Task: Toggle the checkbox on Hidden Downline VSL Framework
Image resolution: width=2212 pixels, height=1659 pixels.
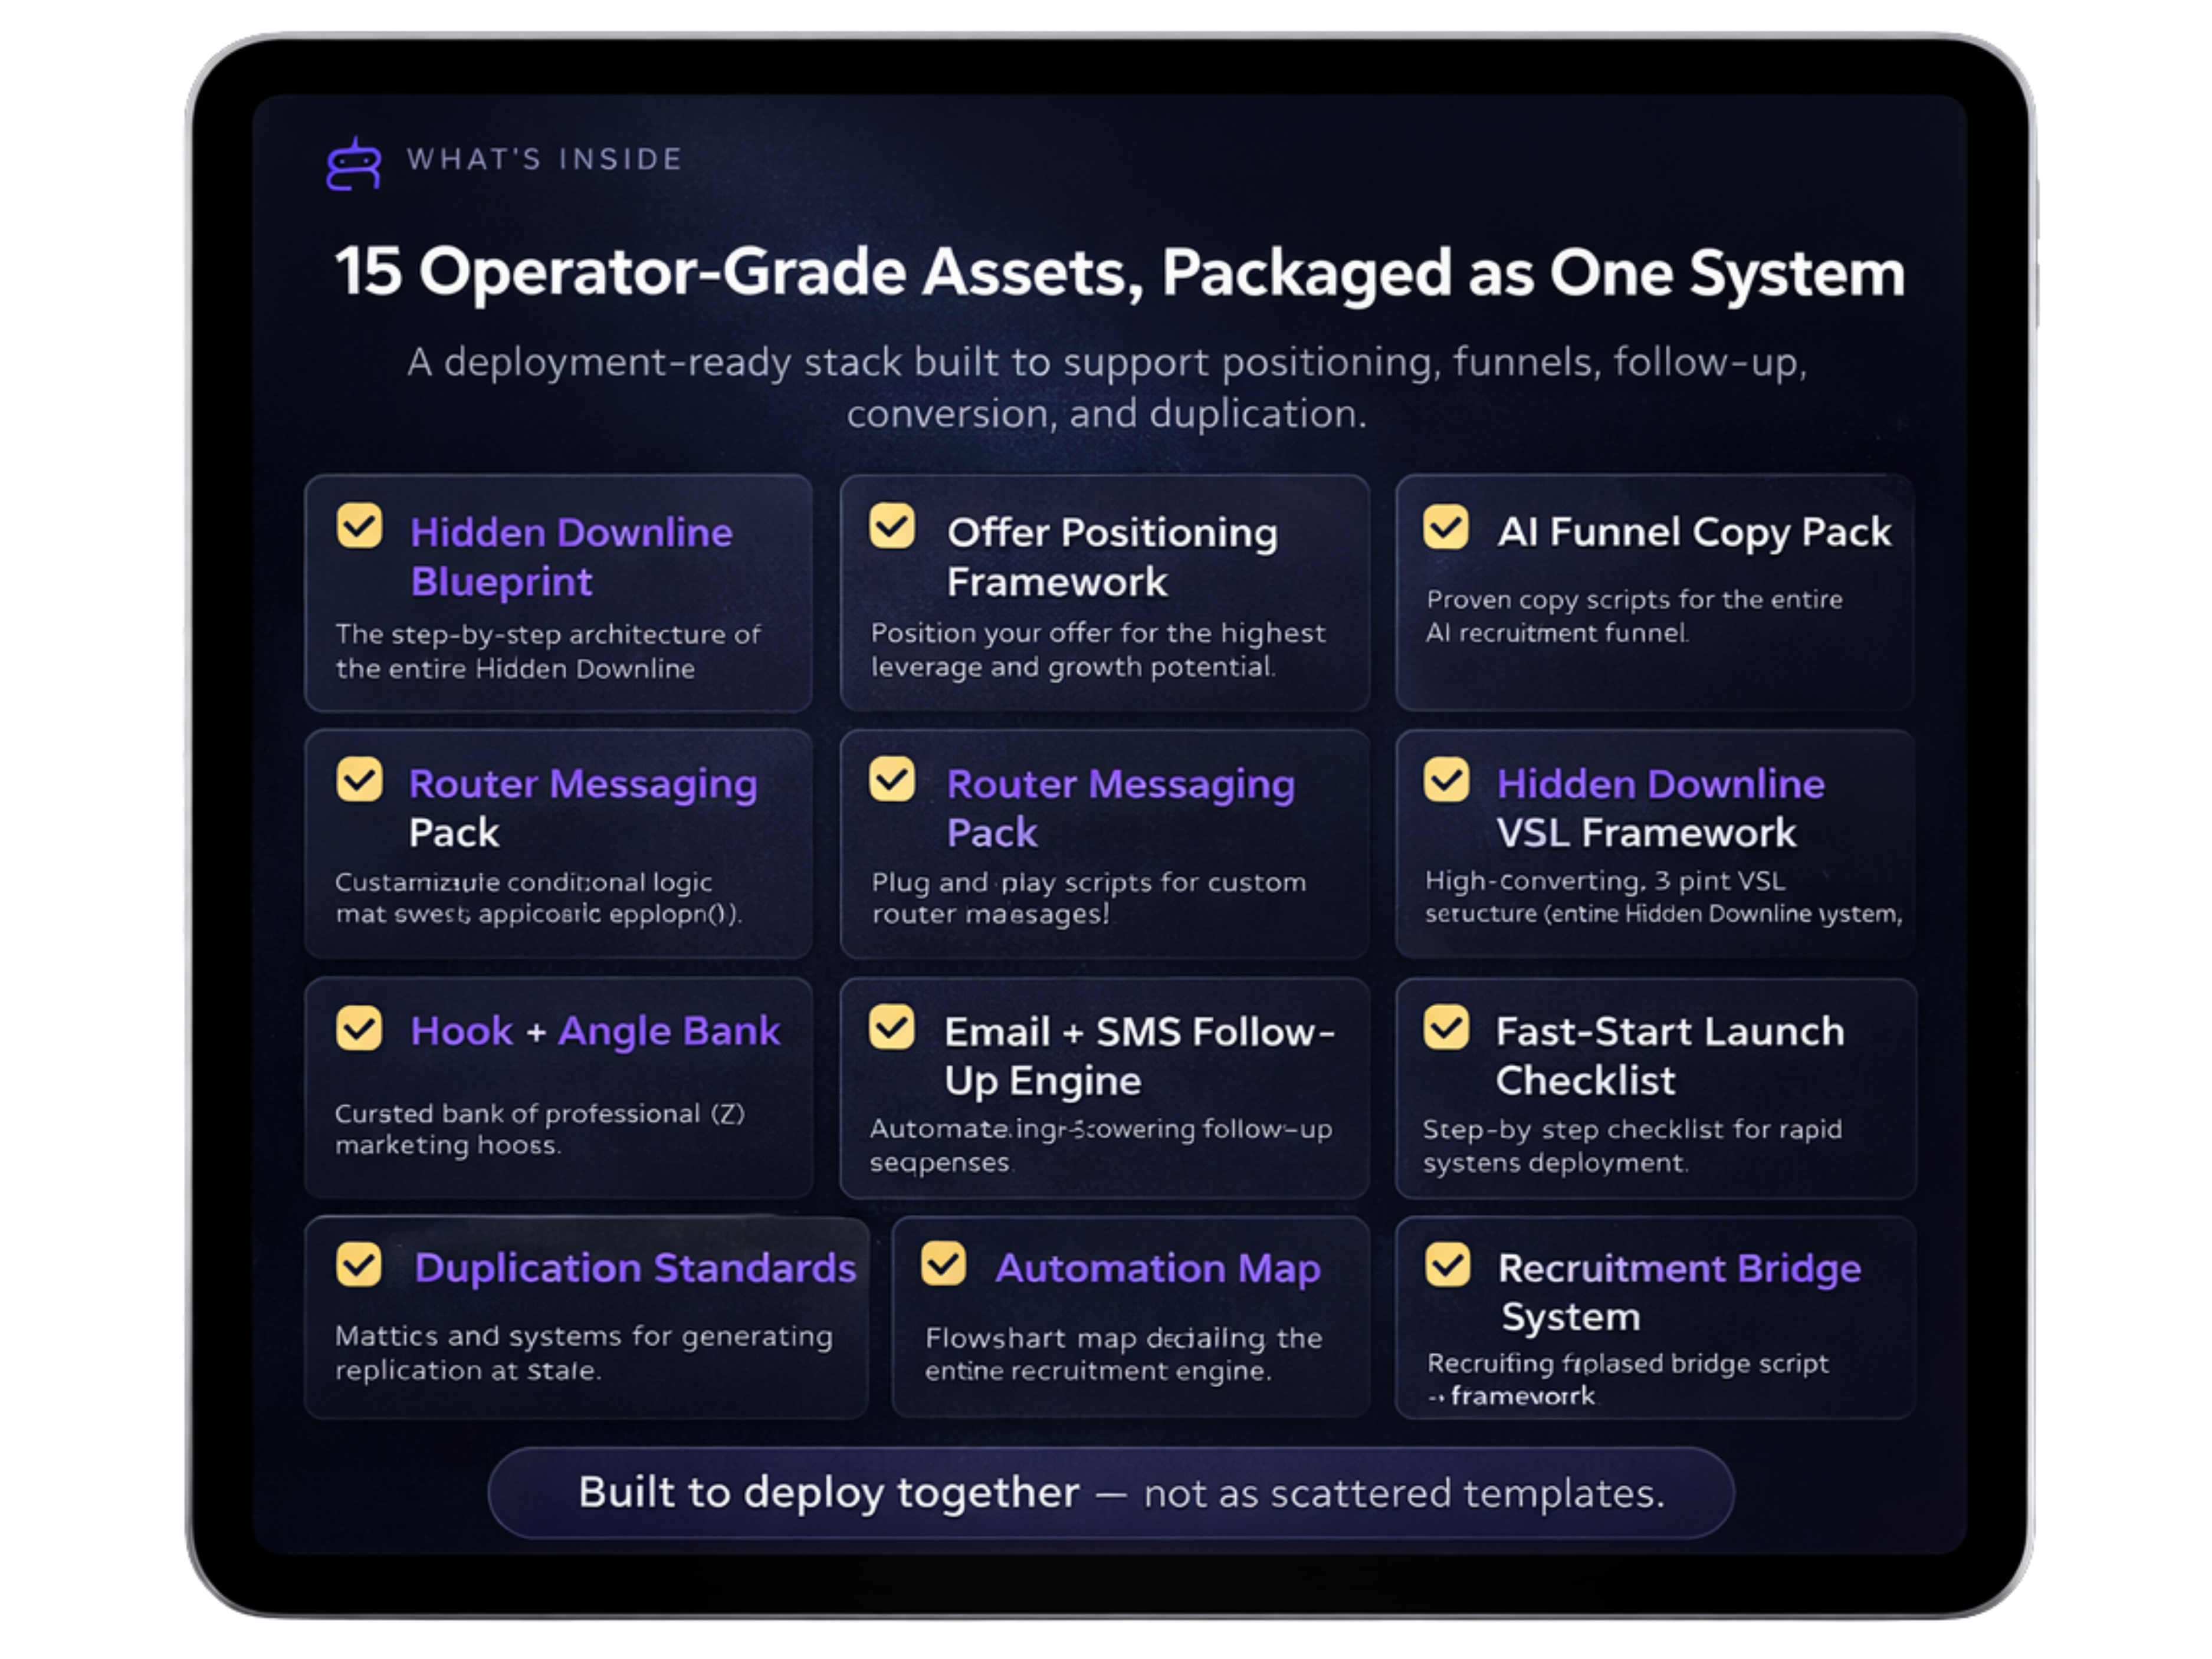Action: click(x=1447, y=780)
